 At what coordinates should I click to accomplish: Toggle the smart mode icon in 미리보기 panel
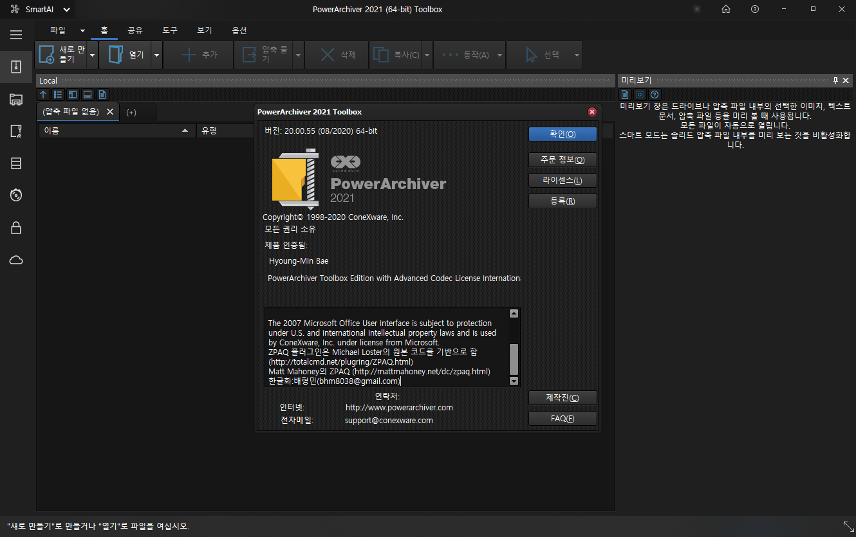tap(640, 95)
